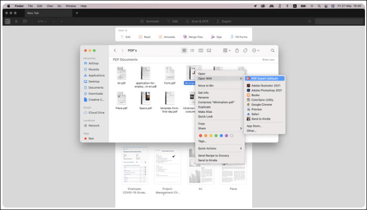Image resolution: width=367 pixels, height=210 pixels.
Task: Expand the Share submenu
Action: [x=220, y=129]
